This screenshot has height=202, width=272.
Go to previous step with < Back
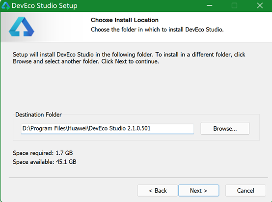click(x=158, y=191)
